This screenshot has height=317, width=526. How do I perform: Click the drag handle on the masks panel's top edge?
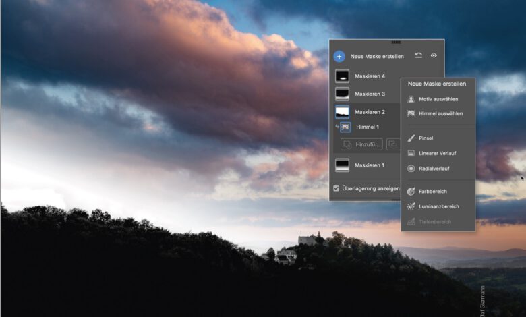click(396, 42)
